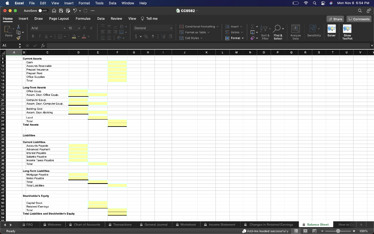Click the Paste clipboard icon
Viewport: 374px width, 234px height.
coord(8,29)
